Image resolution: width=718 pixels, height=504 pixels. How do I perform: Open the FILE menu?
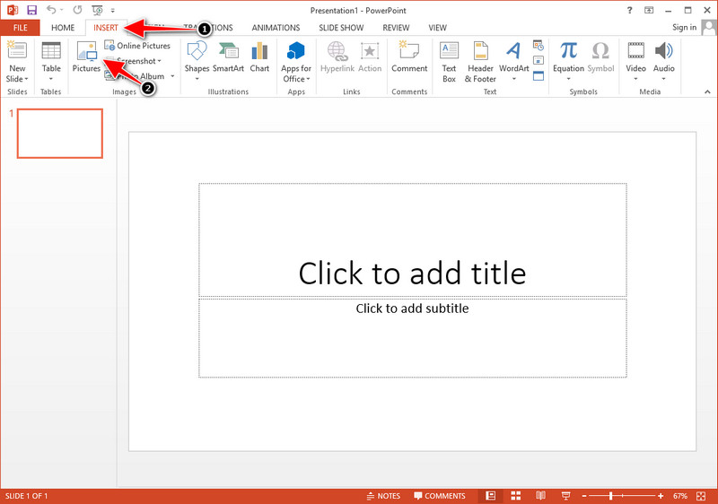(x=19, y=28)
